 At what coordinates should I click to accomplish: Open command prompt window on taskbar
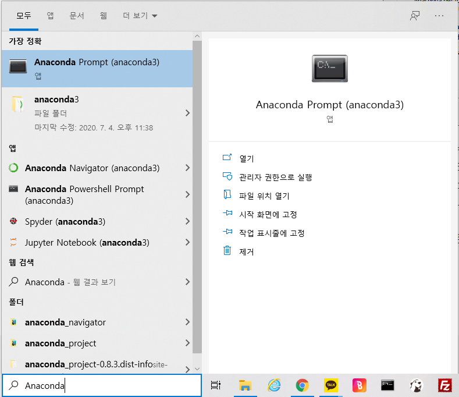[387, 385]
